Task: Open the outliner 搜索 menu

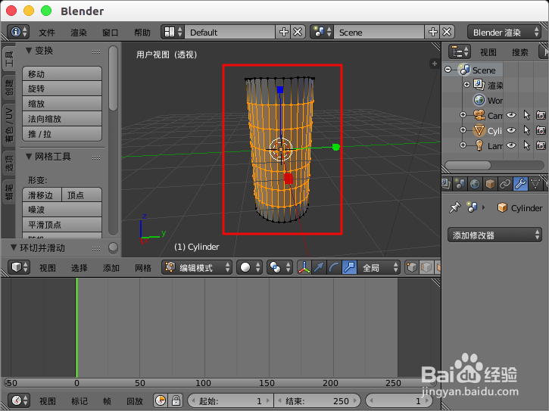Action: (520, 52)
